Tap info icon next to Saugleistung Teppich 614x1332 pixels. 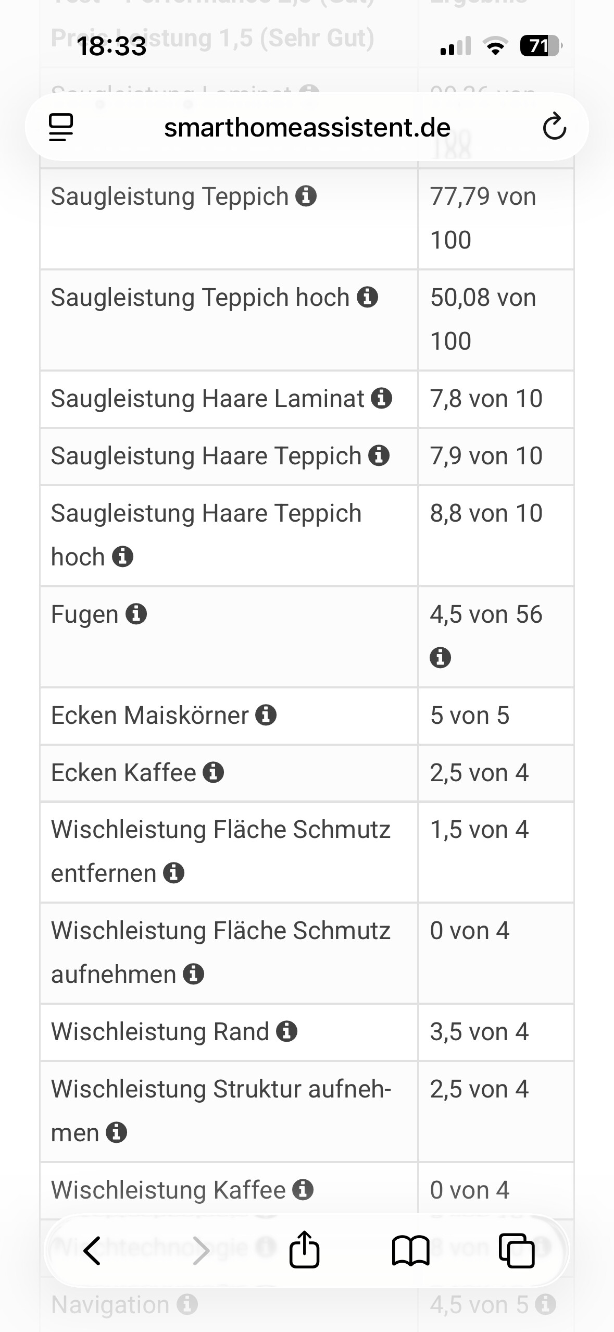pyautogui.click(x=306, y=196)
